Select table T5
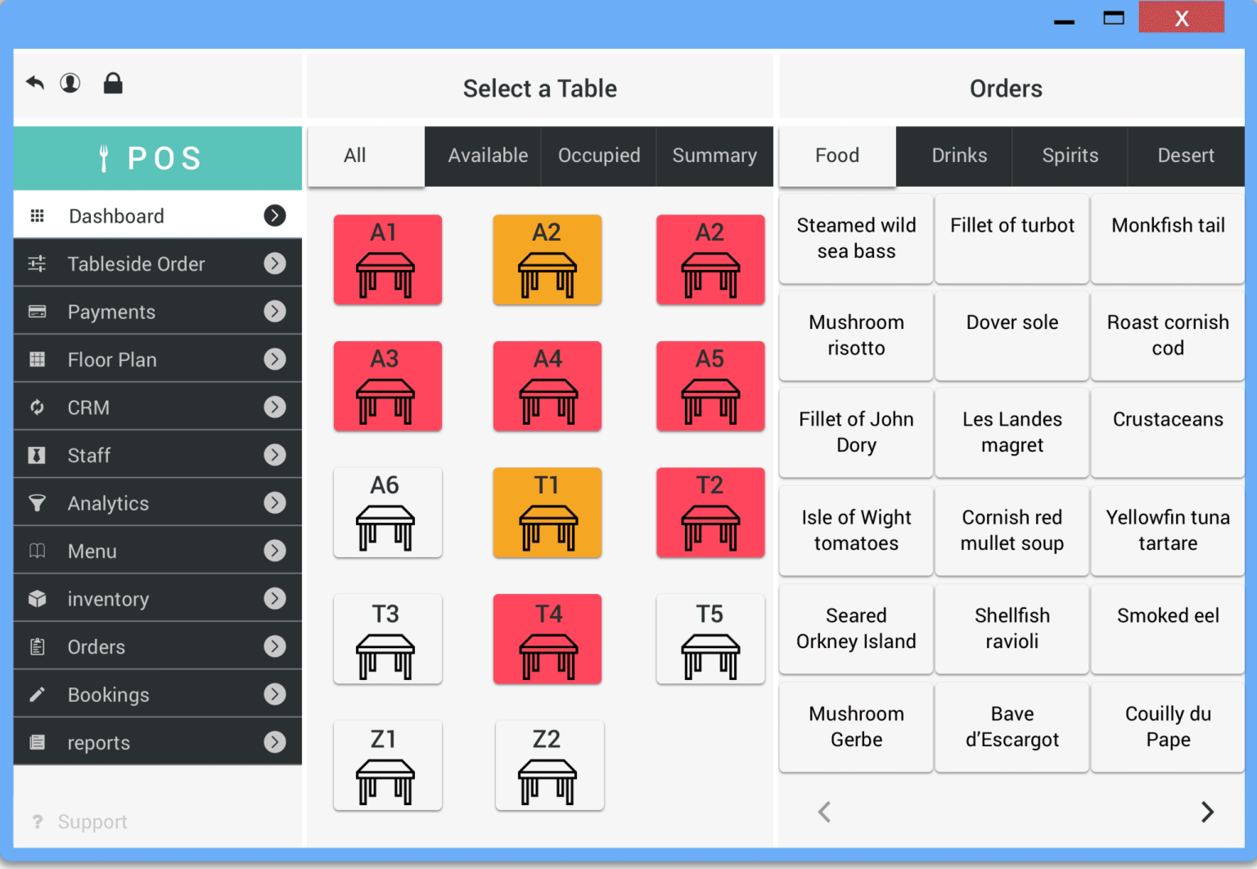The image size is (1257, 869). pos(710,639)
